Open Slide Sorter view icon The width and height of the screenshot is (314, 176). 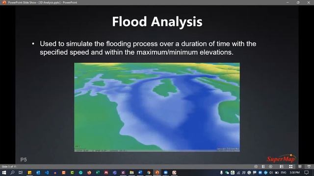click(x=291, y=166)
